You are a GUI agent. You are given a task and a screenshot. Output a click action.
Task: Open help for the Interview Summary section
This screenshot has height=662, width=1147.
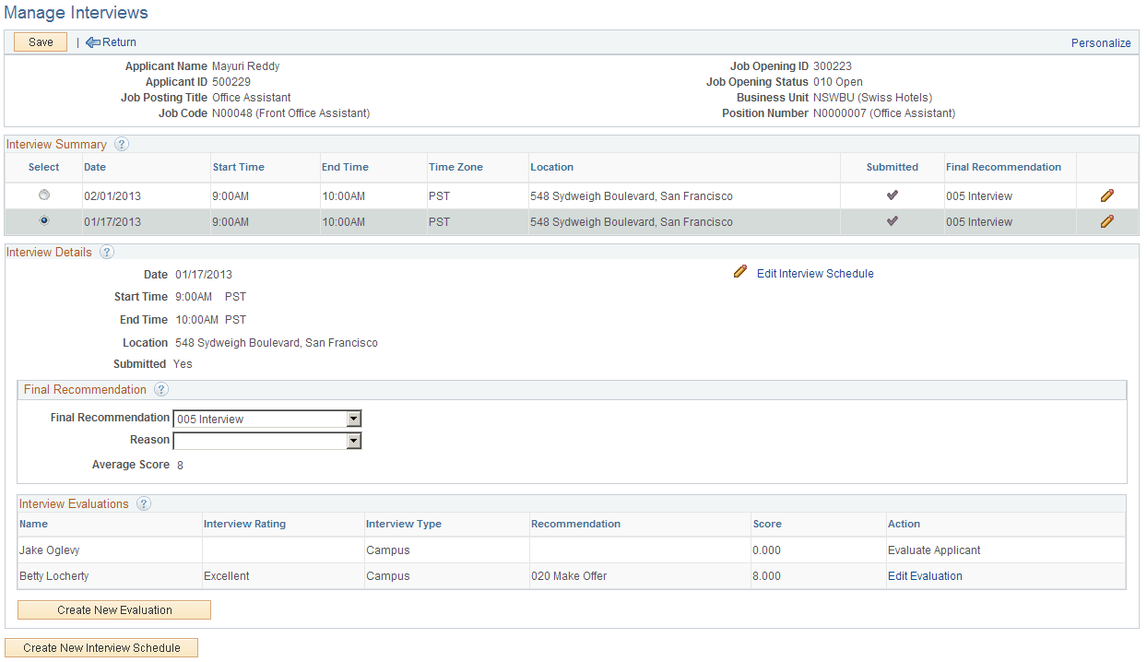point(123,144)
